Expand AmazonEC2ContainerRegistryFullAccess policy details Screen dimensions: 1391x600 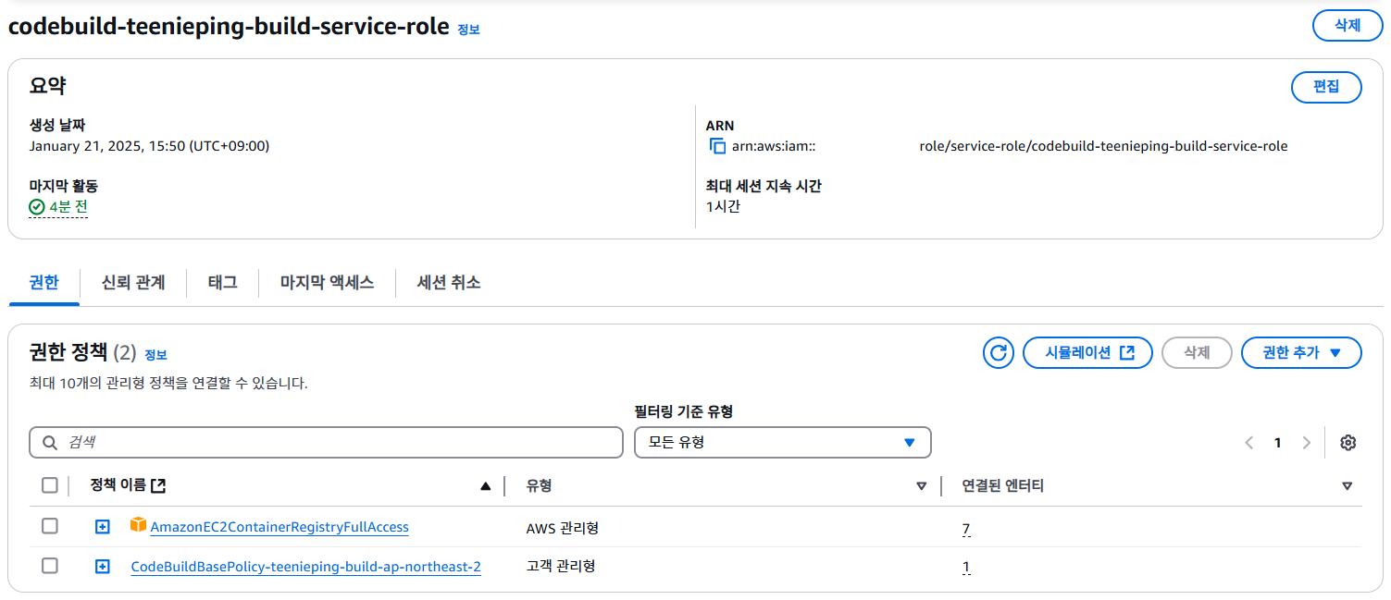(103, 527)
